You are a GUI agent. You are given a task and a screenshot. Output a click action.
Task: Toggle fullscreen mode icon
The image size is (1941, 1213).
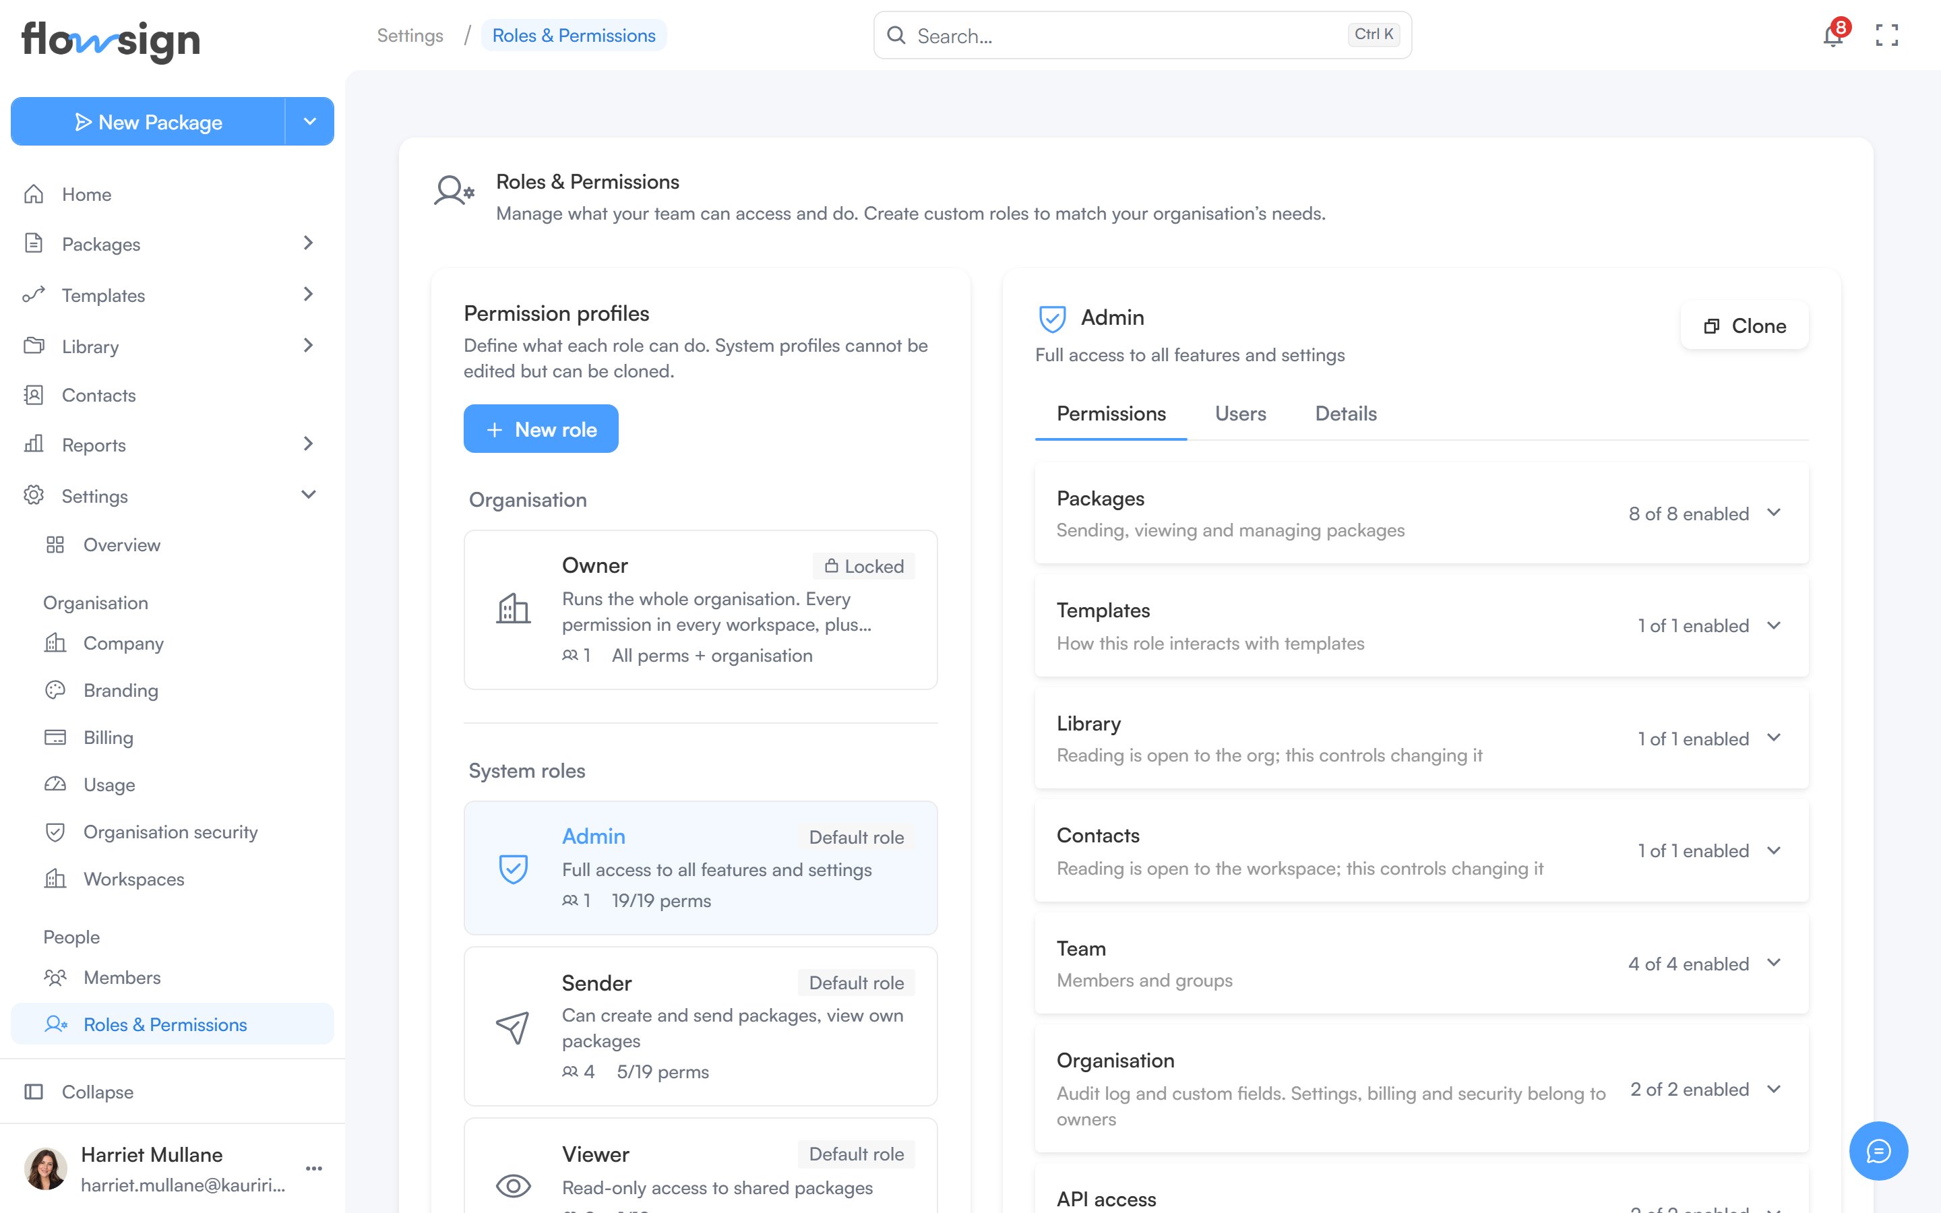click(x=1886, y=35)
